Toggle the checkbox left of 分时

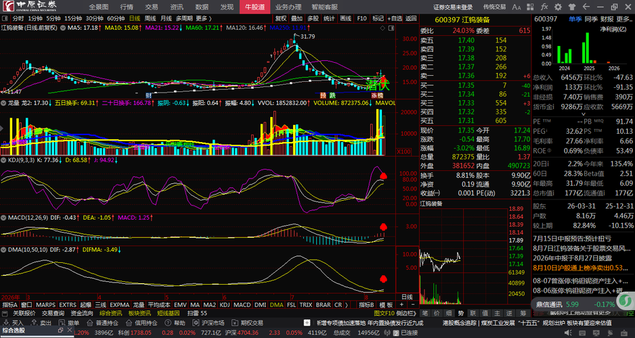[5, 18]
